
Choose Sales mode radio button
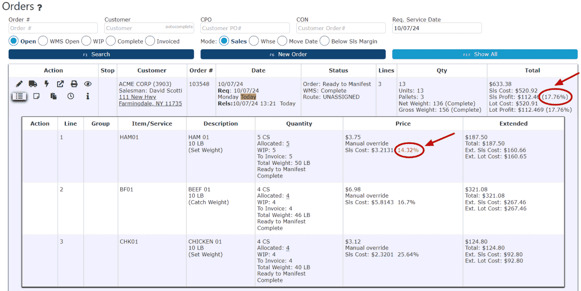tap(224, 41)
